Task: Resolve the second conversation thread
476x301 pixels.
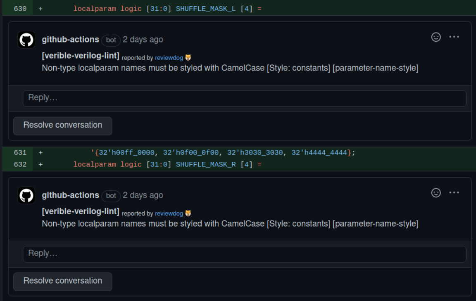Action: click(62, 281)
